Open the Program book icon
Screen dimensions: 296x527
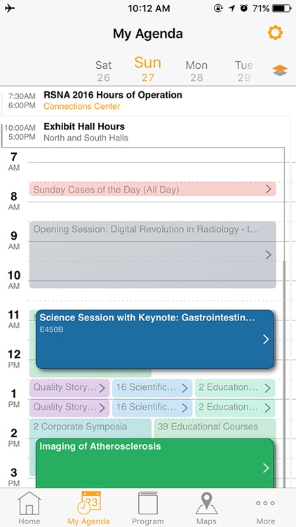(x=148, y=504)
